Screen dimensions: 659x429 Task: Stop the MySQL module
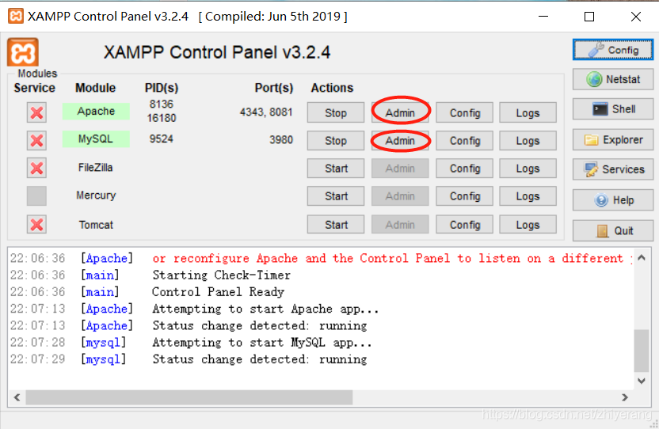tap(335, 140)
